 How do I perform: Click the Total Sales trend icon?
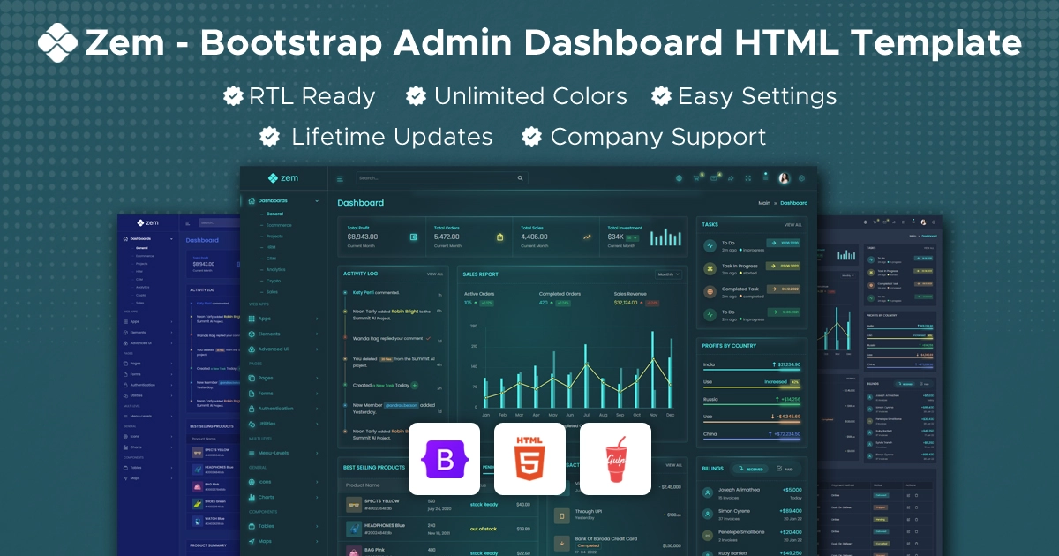click(x=587, y=237)
